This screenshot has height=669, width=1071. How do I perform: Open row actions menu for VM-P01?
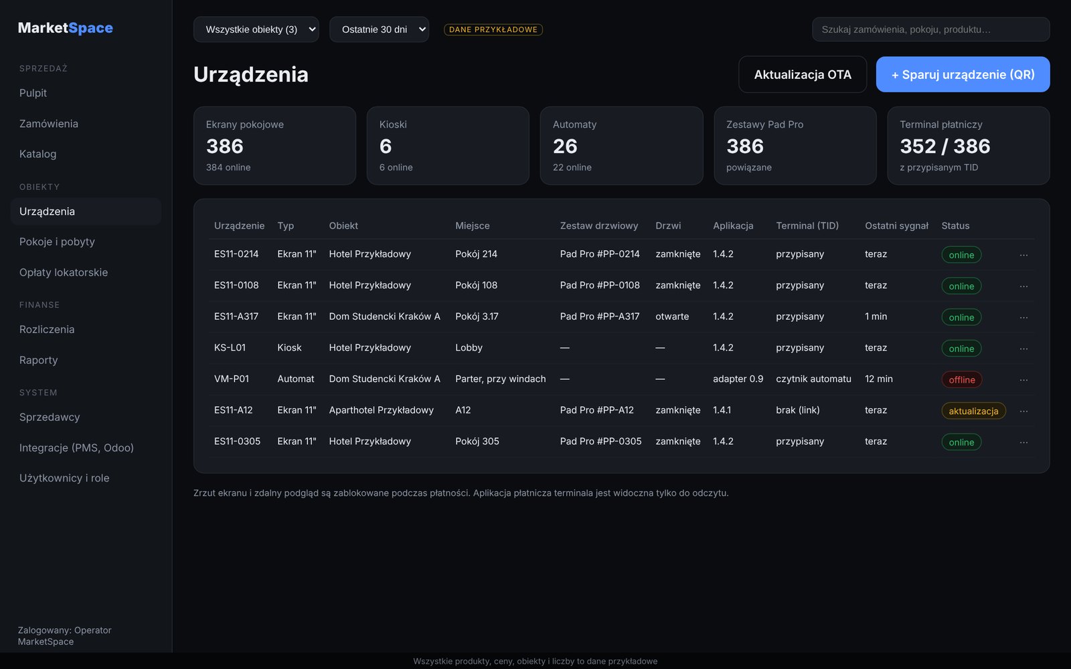click(1023, 380)
